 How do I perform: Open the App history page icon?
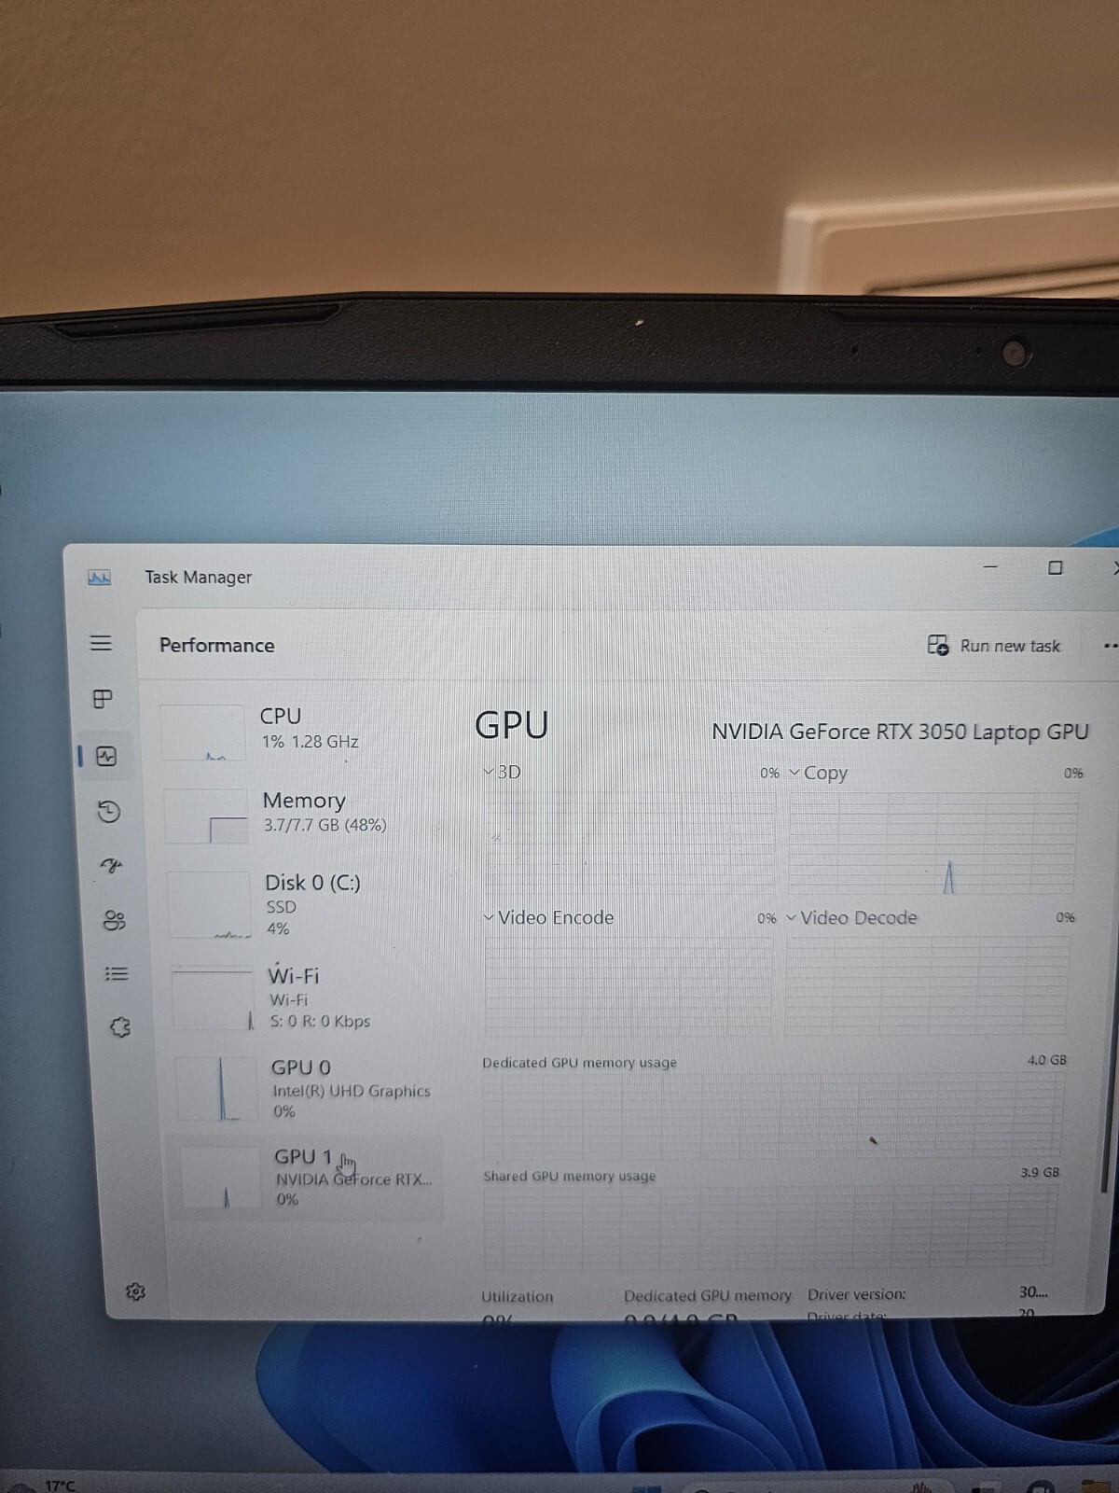click(109, 811)
